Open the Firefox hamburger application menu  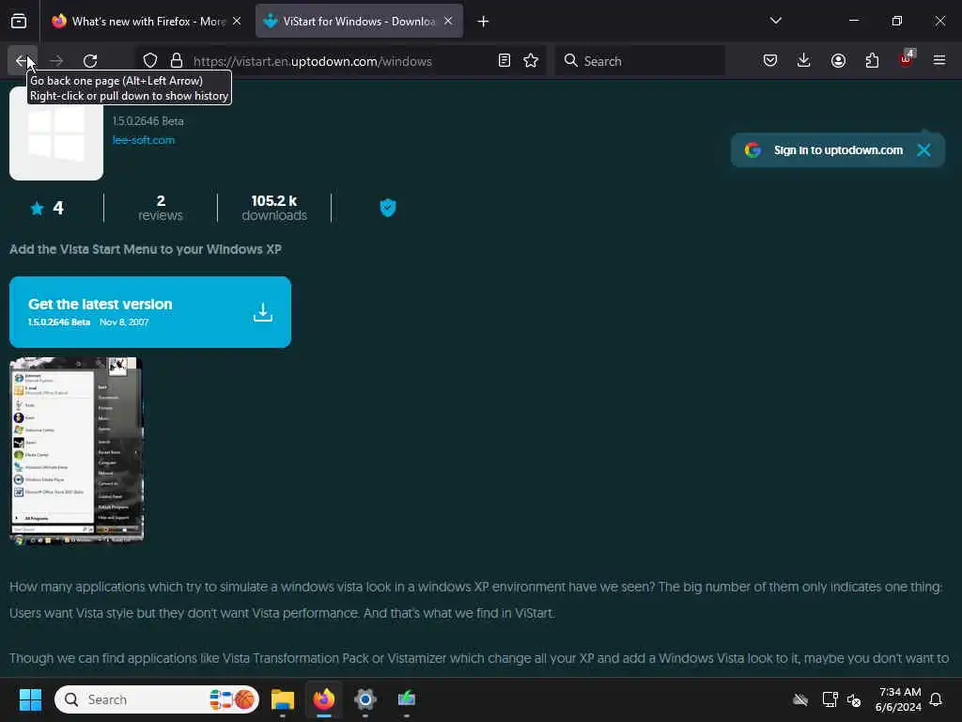coord(939,60)
